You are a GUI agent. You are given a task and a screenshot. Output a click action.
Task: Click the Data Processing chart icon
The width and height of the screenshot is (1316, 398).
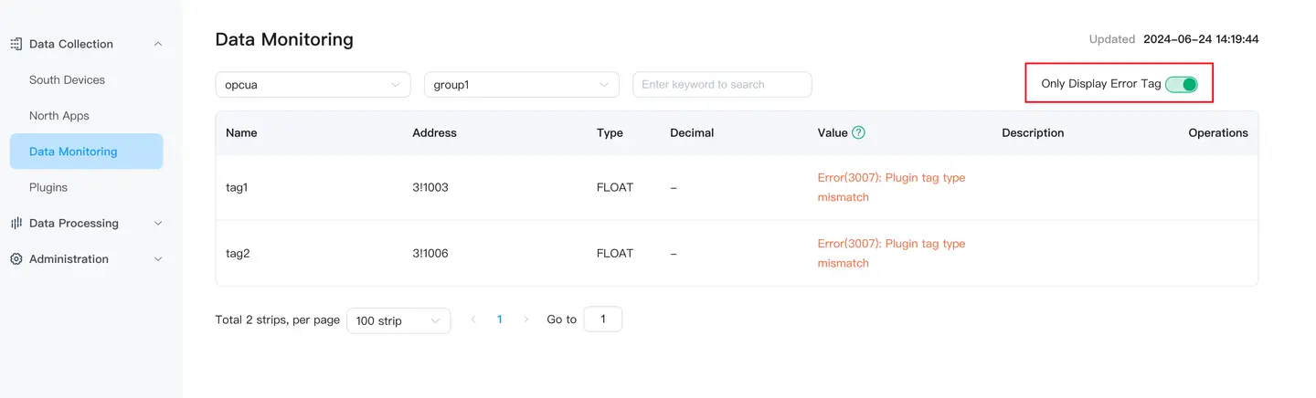point(16,223)
